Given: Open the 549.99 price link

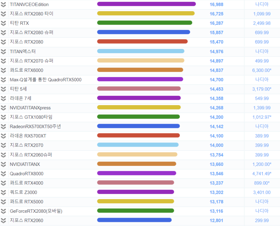Looking at the screenshot, I should [262, 99].
